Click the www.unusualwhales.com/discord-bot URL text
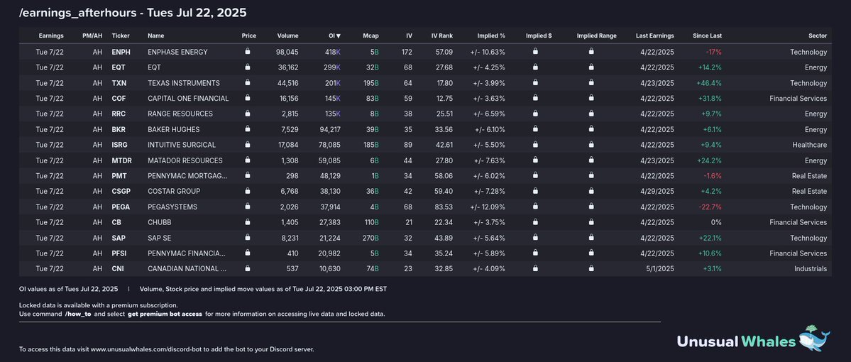Image resolution: width=851 pixels, height=362 pixels. [146, 349]
